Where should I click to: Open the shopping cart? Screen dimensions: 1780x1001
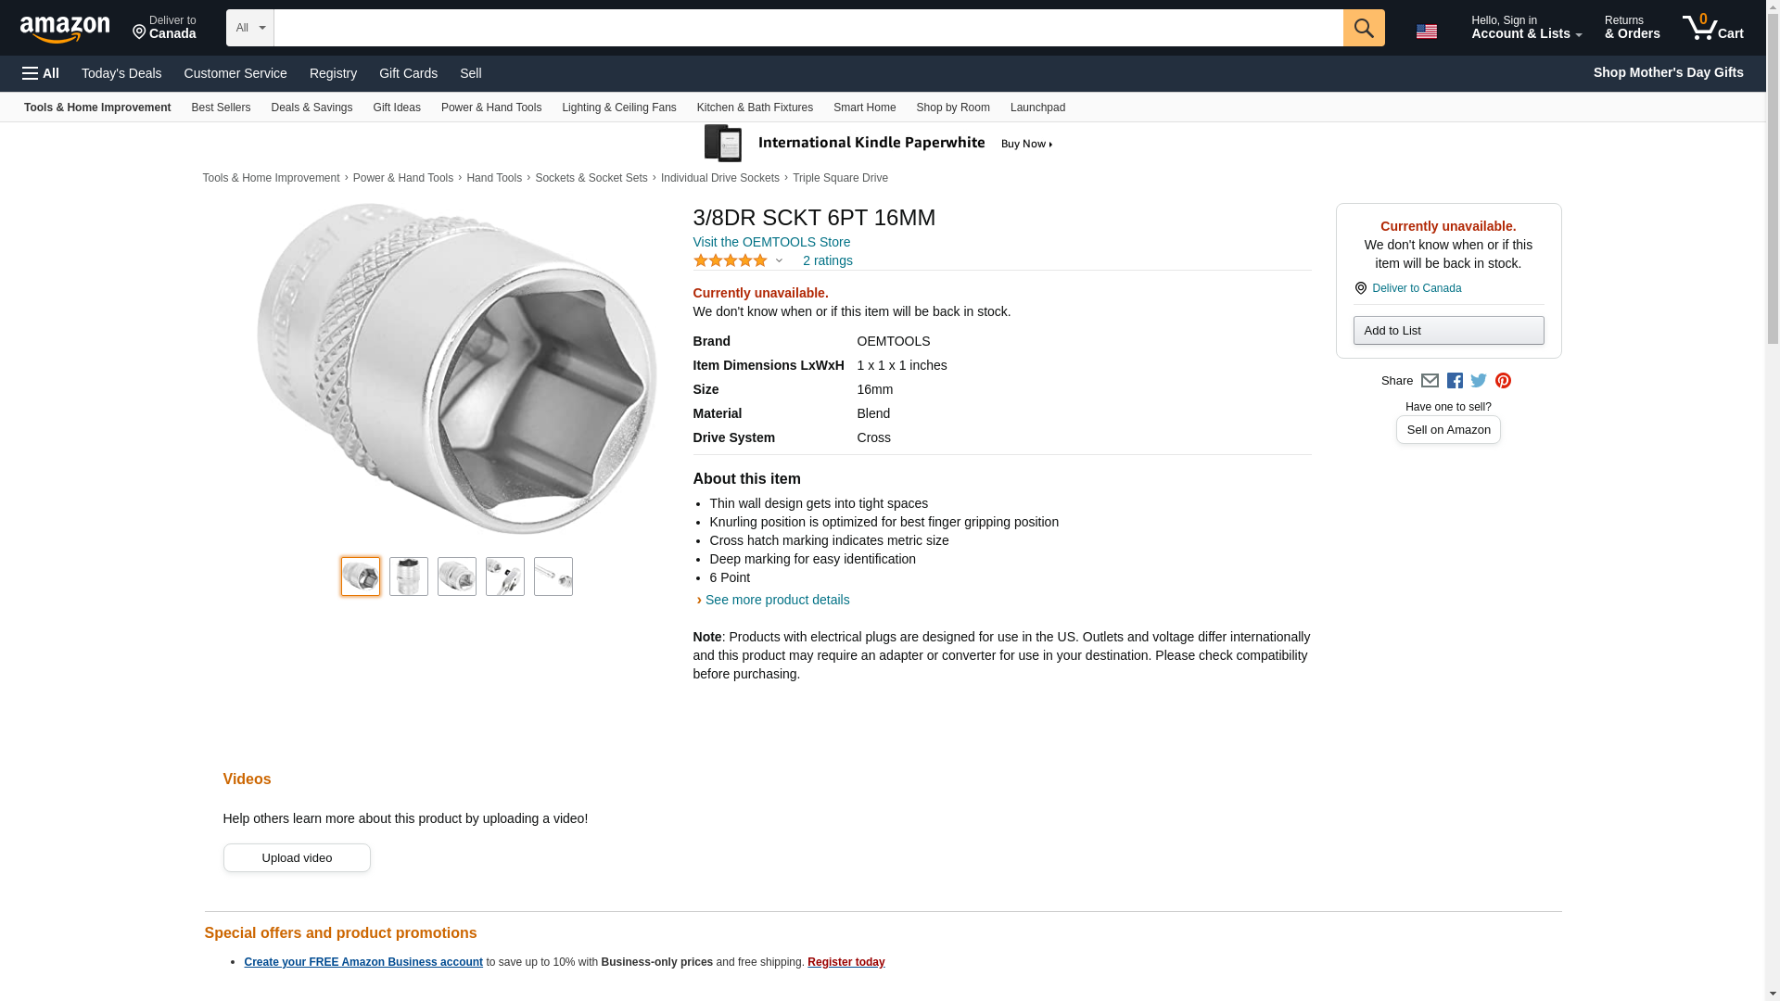click(x=1712, y=28)
